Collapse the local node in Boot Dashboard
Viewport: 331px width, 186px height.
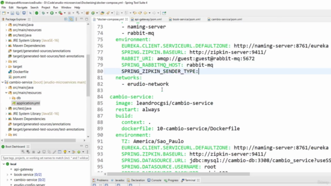click(x=4, y=164)
